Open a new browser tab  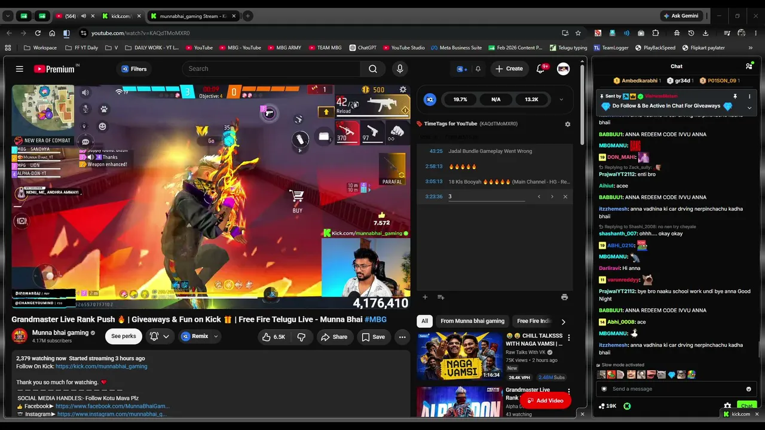[247, 16]
